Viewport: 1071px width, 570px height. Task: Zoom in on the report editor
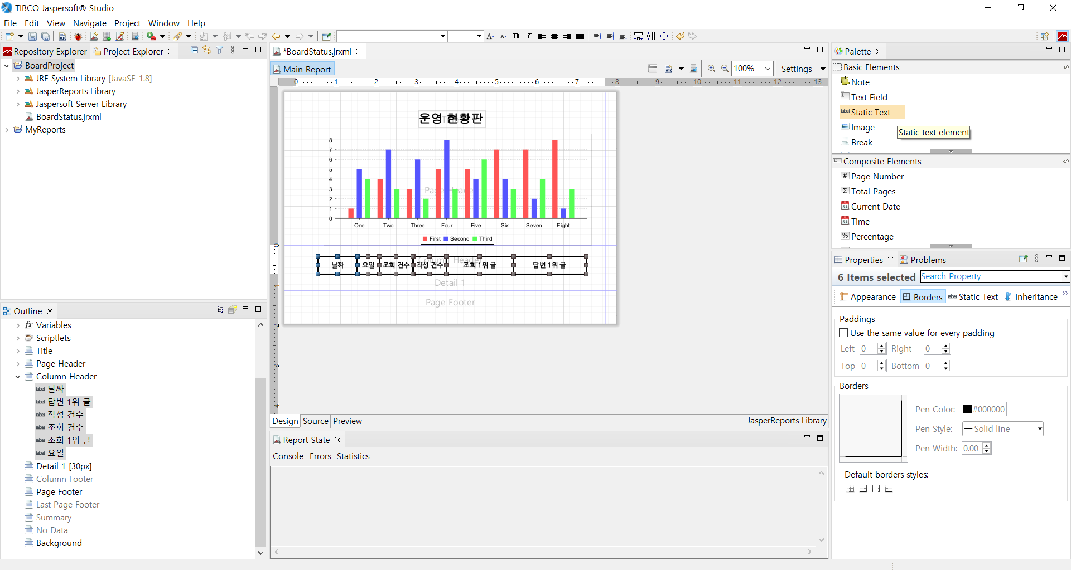pos(711,69)
